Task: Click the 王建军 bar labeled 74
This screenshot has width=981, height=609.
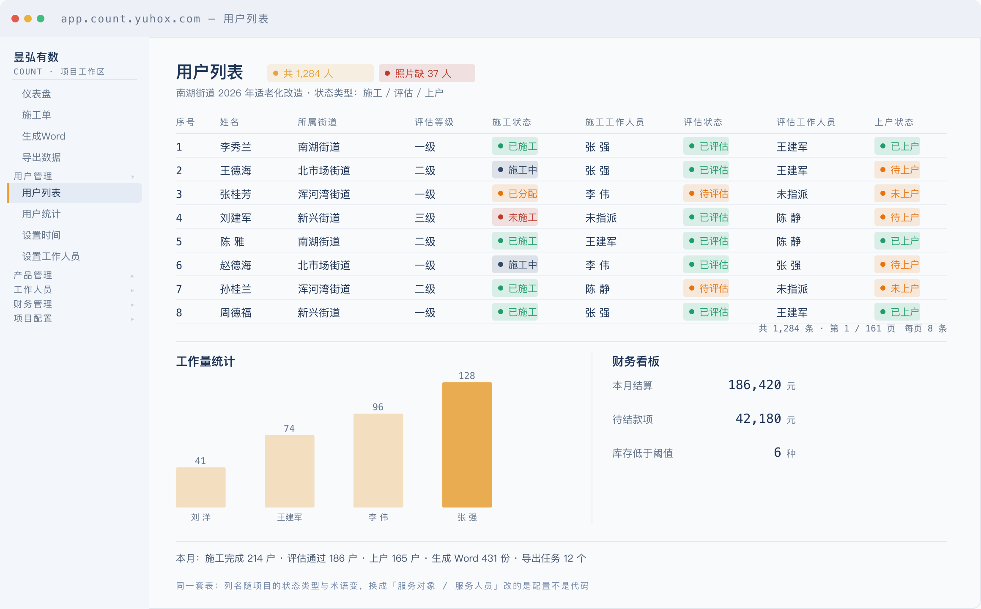Action: point(289,471)
